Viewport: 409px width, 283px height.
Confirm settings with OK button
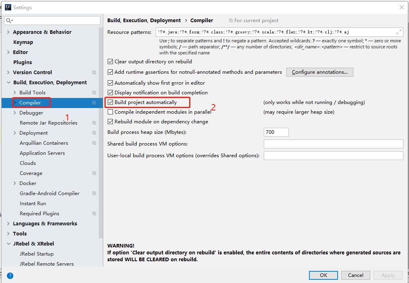click(323, 275)
